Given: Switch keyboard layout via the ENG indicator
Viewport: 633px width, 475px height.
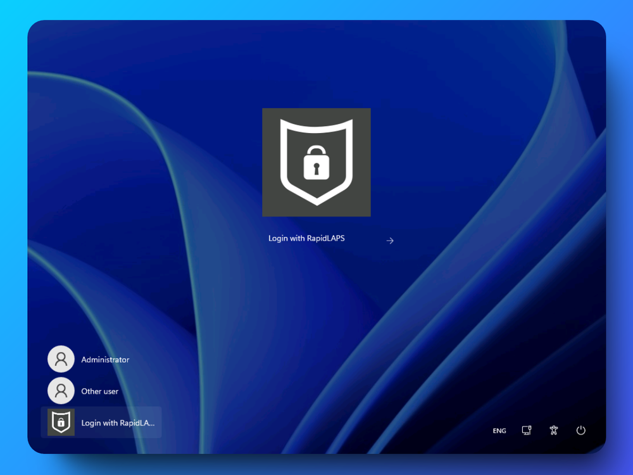Looking at the screenshot, I should point(499,431).
